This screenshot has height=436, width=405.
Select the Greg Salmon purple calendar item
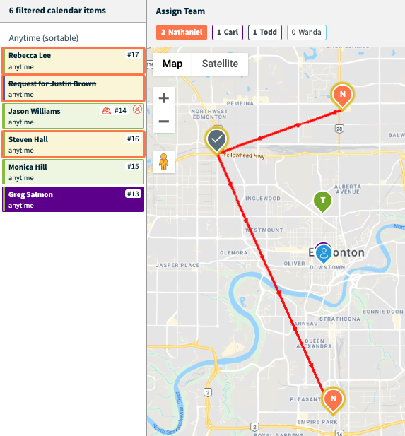[x=74, y=199]
